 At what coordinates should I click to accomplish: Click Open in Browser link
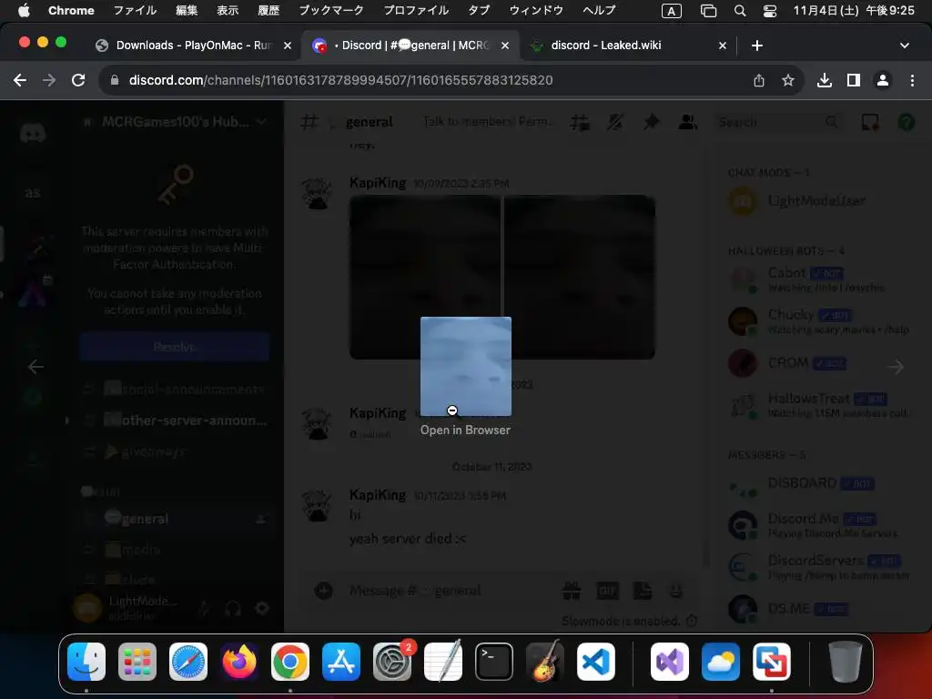tap(465, 430)
